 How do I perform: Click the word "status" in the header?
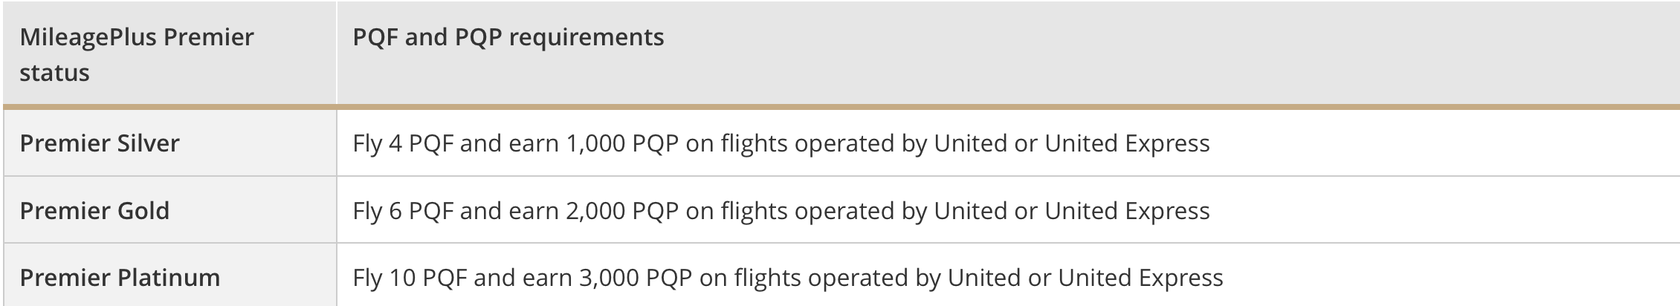tap(54, 73)
